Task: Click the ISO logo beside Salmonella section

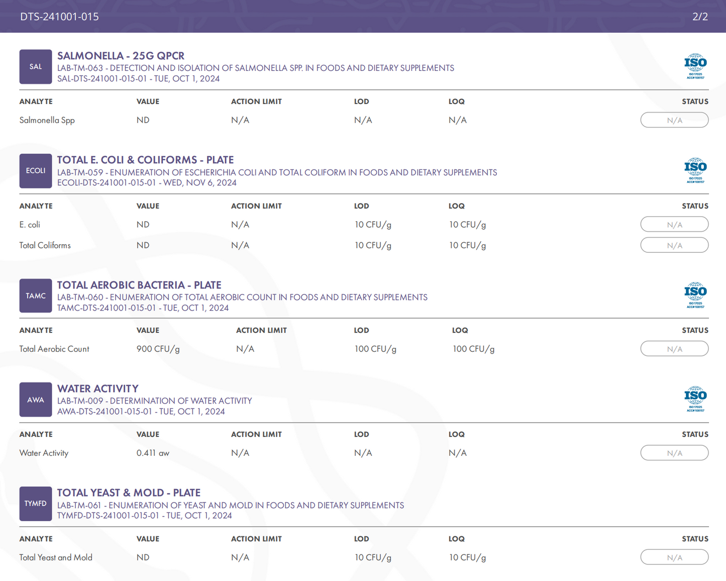Action: click(x=695, y=66)
